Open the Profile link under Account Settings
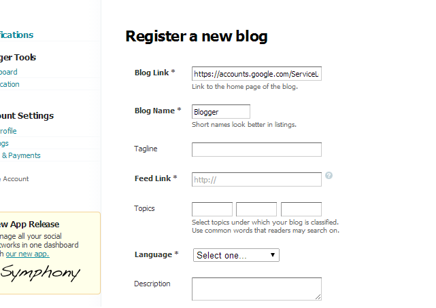Image resolution: width=436 pixels, height=308 pixels. (8, 131)
